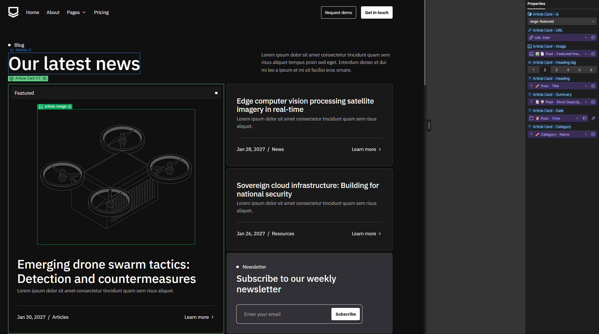Click the edit component icon on Article Card V3 label
The image size is (599, 334).
pos(45,78)
